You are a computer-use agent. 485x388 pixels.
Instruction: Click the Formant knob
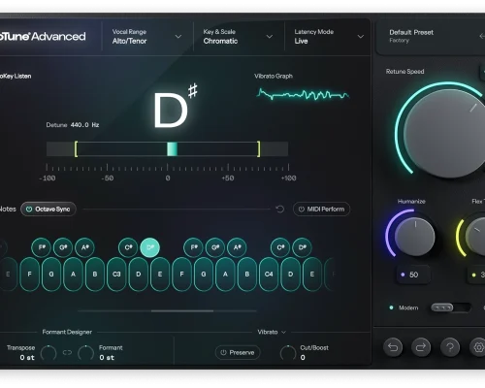pyautogui.click(x=86, y=353)
